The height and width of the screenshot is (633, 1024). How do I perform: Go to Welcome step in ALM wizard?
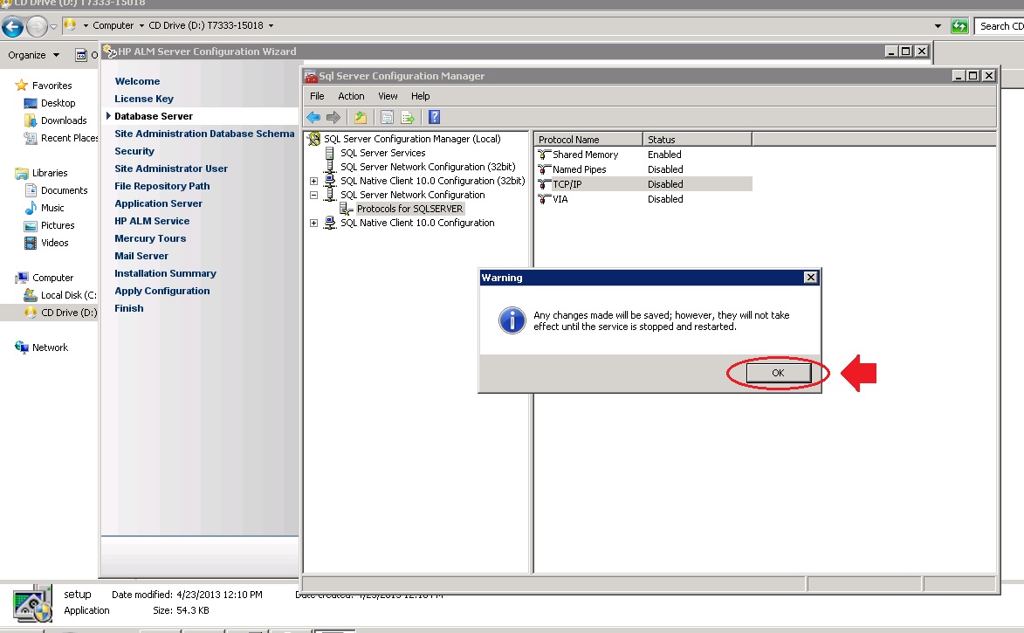pyautogui.click(x=137, y=82)
